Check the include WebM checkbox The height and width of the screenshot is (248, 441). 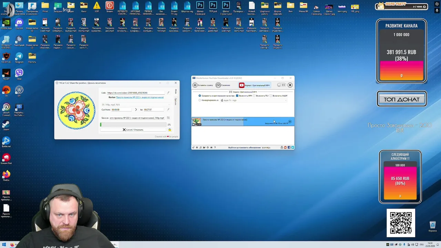(271, 96)
